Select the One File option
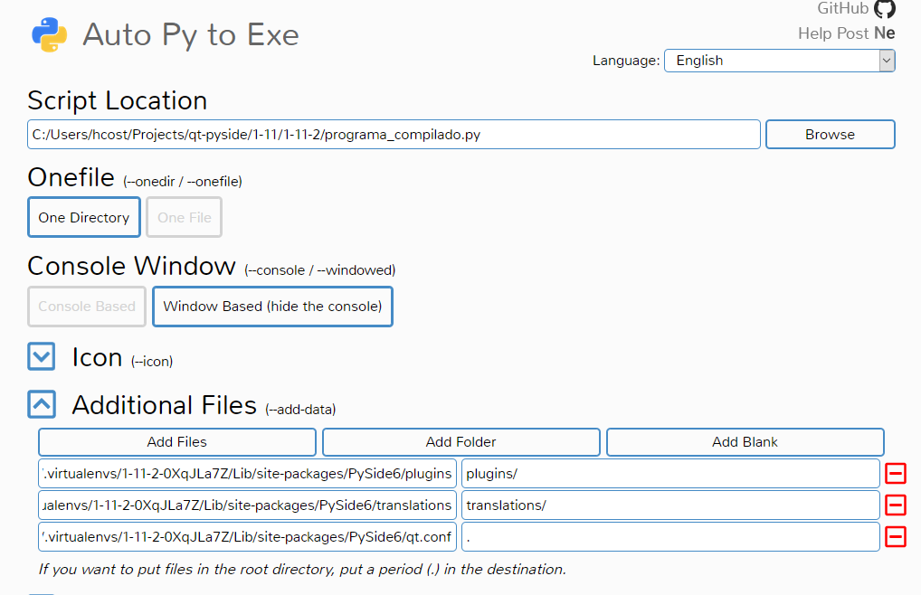Image resolution: width=921 pixels, height=595 pixels. [184, 217]
